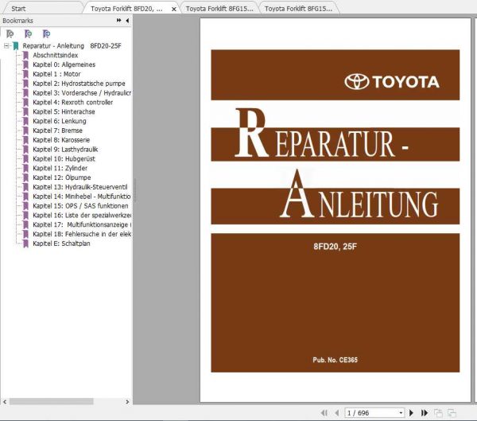Click the next view icon in status bar

coord(452,413)
